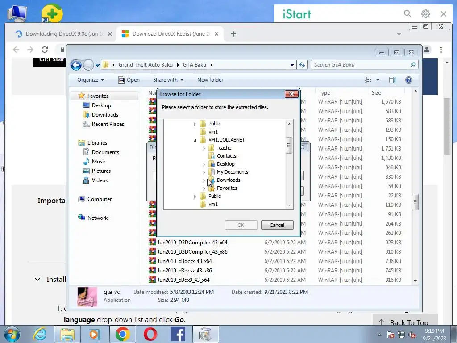
Task: Open address bar history dropdown arrow
Action: [x=292, y=65]
